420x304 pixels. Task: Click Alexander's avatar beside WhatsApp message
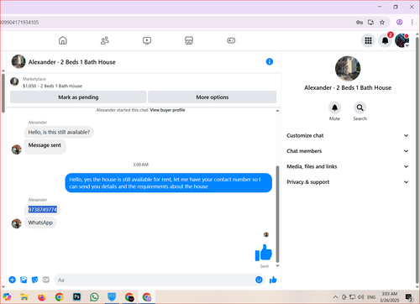[17, 223]
